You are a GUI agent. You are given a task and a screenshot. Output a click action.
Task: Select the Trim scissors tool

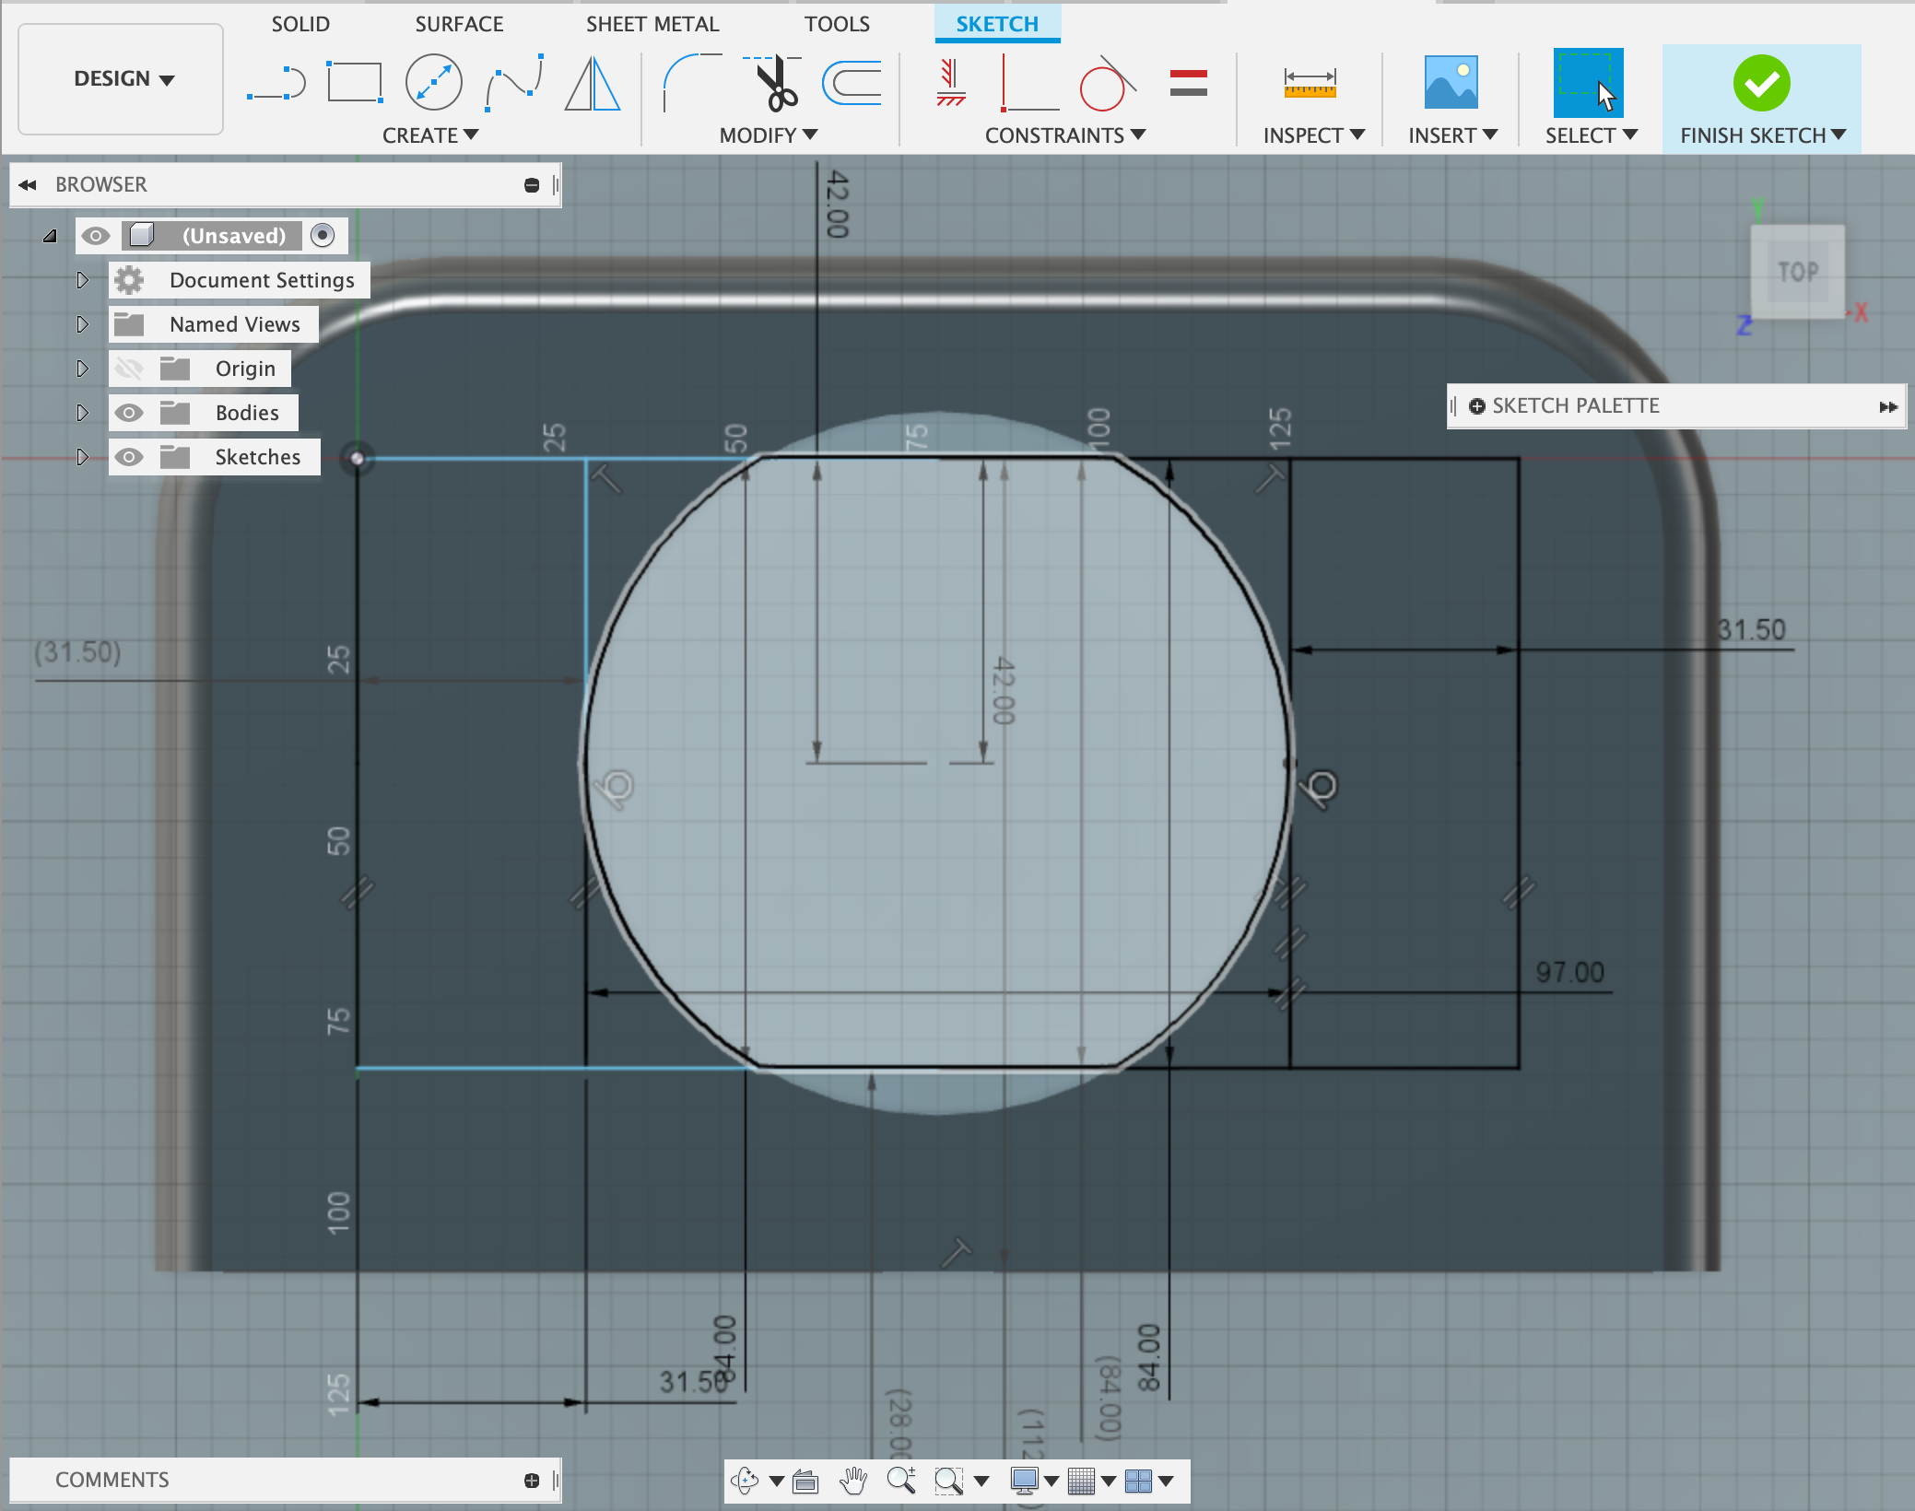click(x=774, y=84)
